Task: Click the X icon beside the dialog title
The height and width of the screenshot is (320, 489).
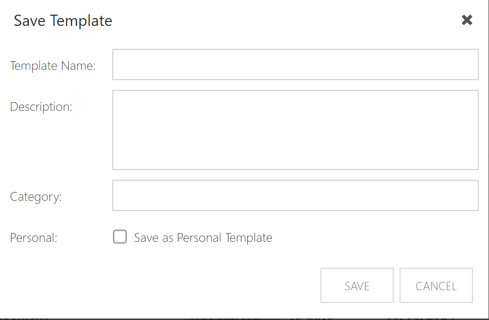Action: [x=467, y=20]
